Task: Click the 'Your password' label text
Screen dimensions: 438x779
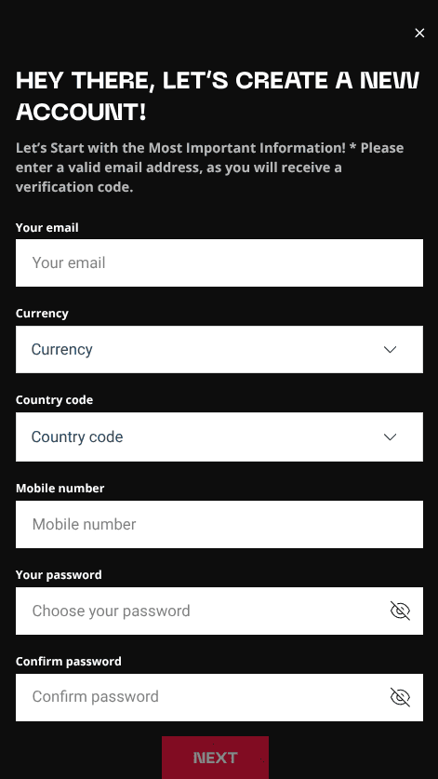Action: coord(59,575)
